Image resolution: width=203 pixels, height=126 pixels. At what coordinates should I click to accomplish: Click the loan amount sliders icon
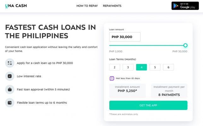(x=10, y=63)
